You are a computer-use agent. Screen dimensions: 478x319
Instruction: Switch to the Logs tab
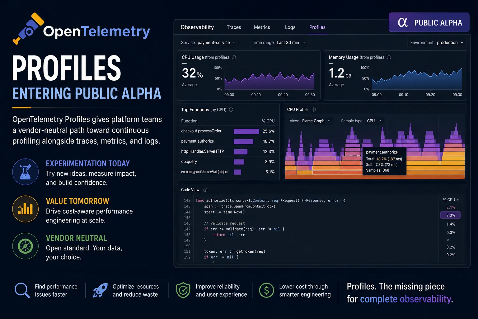tap(290, 27)
